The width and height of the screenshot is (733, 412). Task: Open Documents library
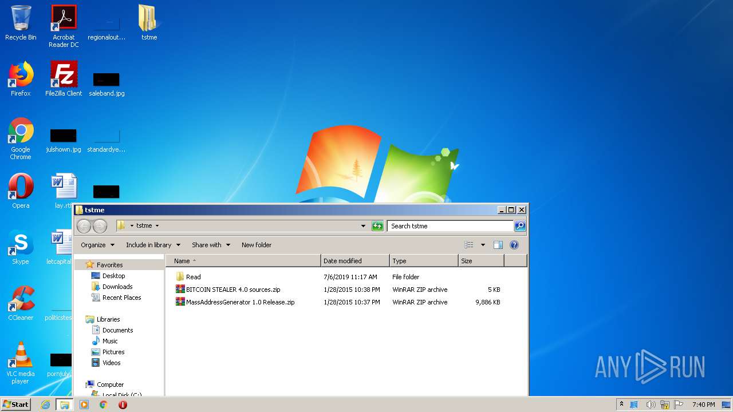[x=117, y=330]
